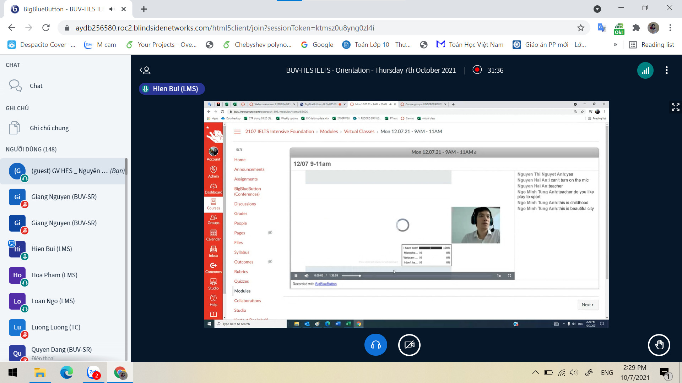Open the taskbar volume control
682x383 pixels.
(573, 373)
